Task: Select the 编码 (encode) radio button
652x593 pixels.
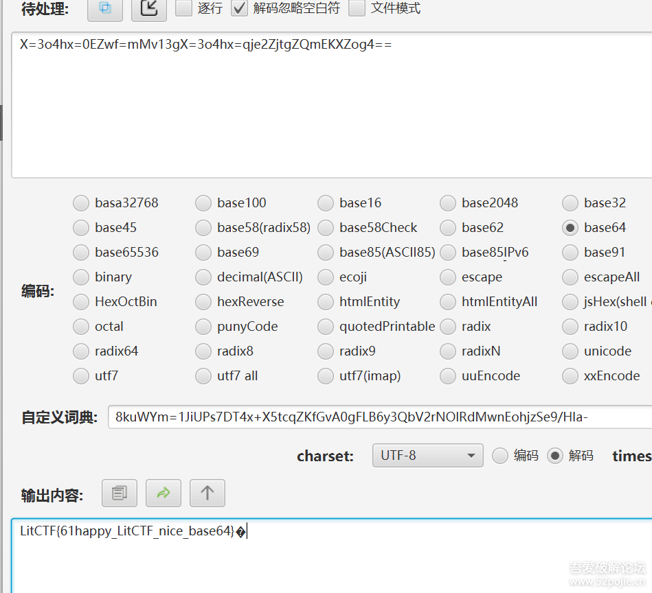Action: [501, 456]
